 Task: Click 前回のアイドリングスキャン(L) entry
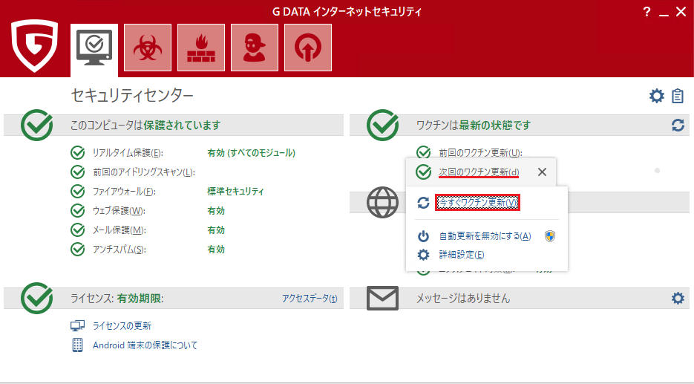143,172
